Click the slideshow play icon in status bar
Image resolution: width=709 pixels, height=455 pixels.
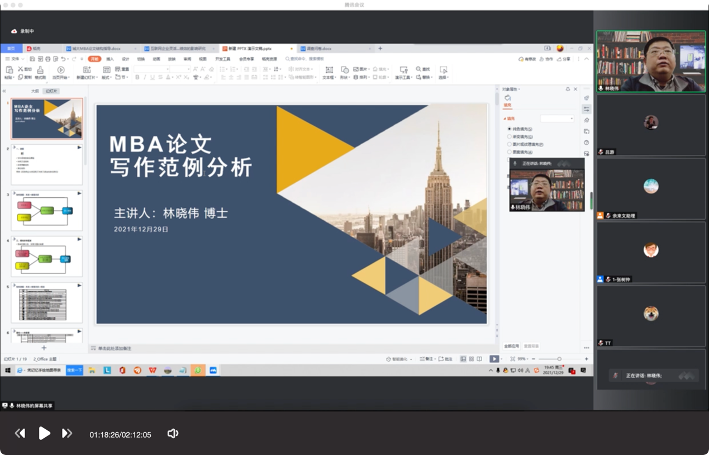tap(494, 359)
